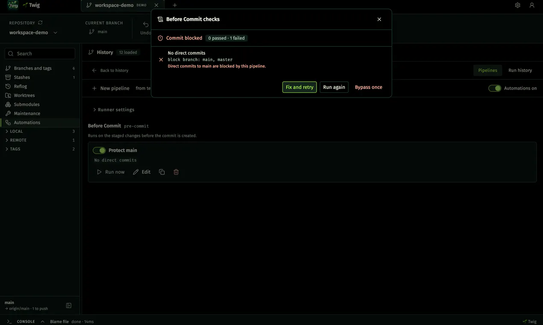
Task: Open Worktrees in the sidebar
Action: tap(40, 95)
